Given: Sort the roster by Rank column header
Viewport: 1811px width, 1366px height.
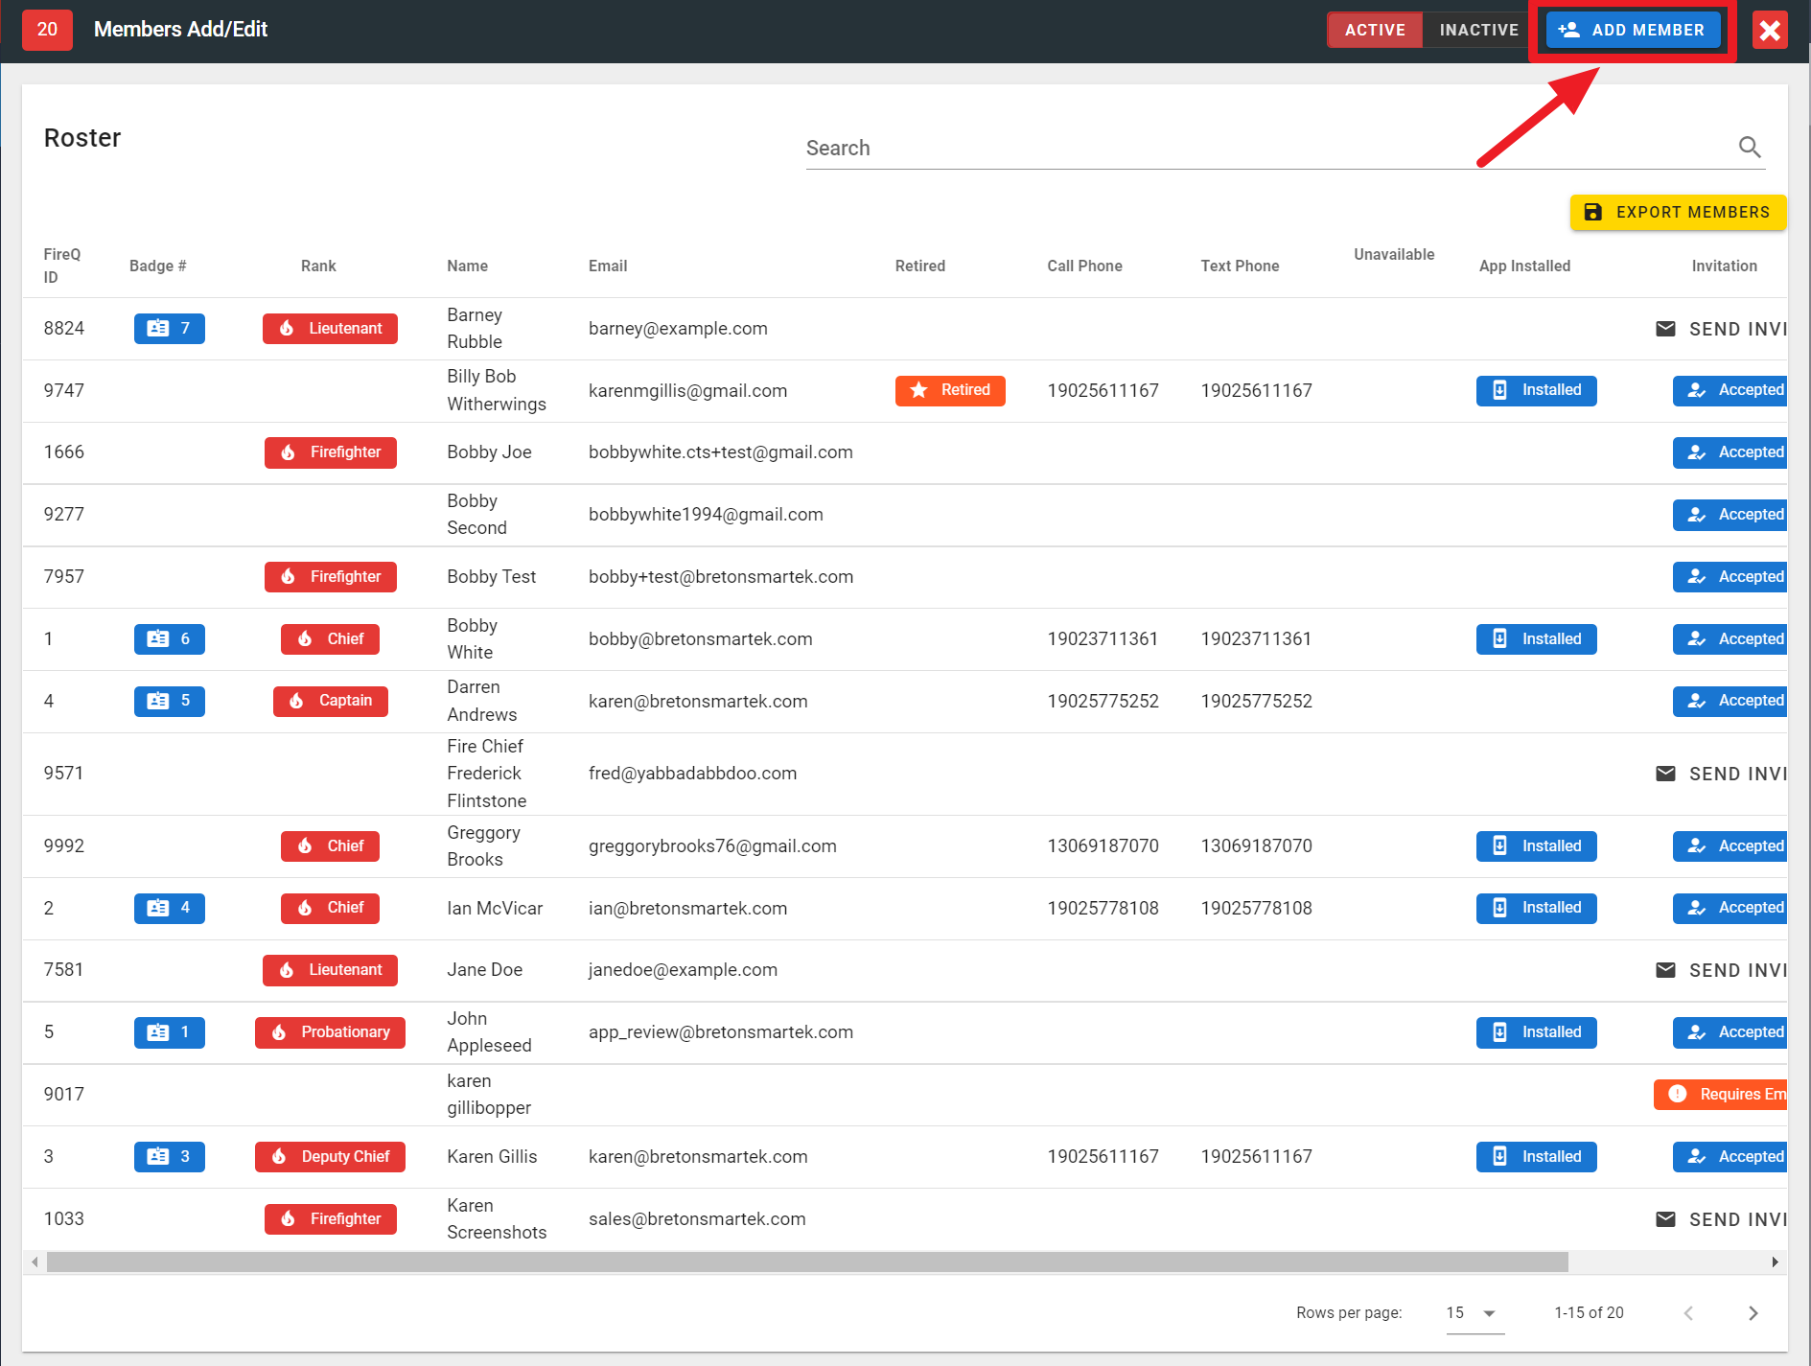Looking at the screenshot, I should pyautogui.click(x=318, y=266).
